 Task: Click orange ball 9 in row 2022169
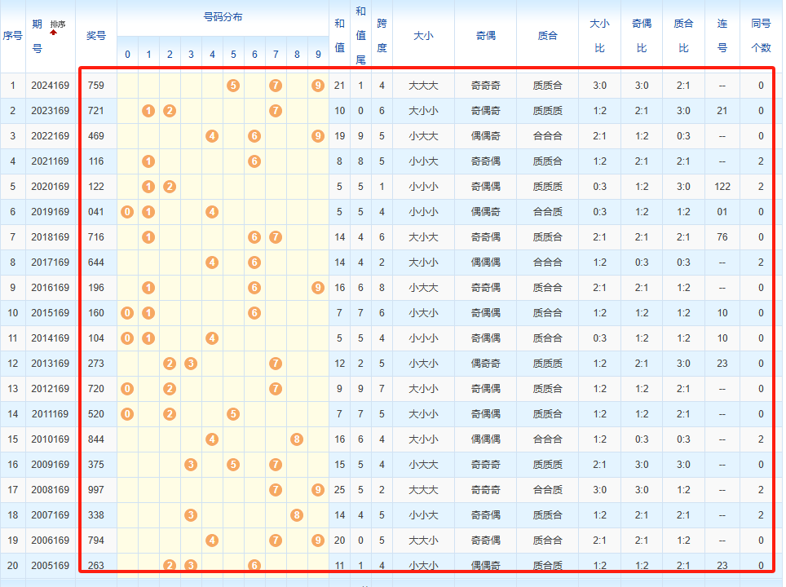click(x=318, y=136)
